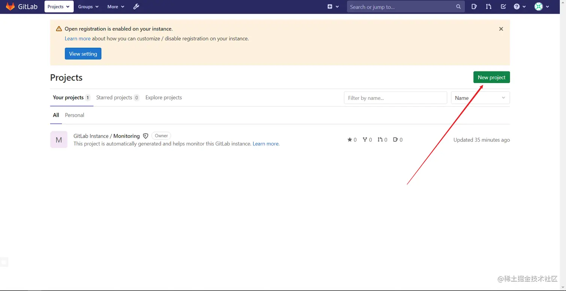
Task: Click the Projects page heading
Action: click(x=66, y=77)
